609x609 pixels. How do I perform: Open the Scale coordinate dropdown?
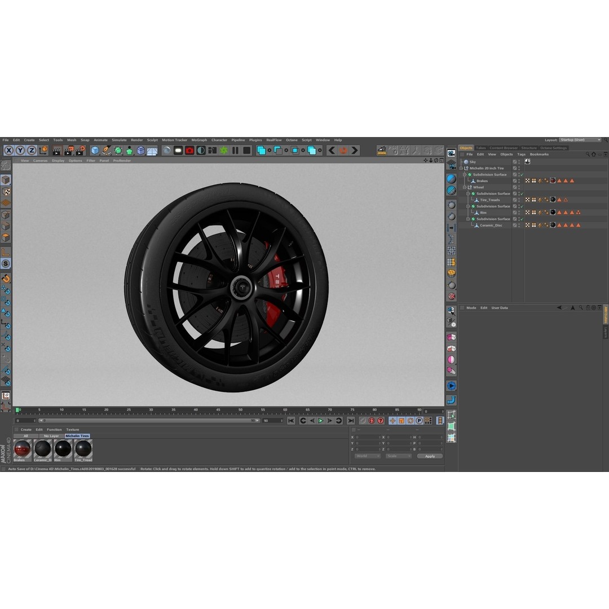click(x=399, y=456)
